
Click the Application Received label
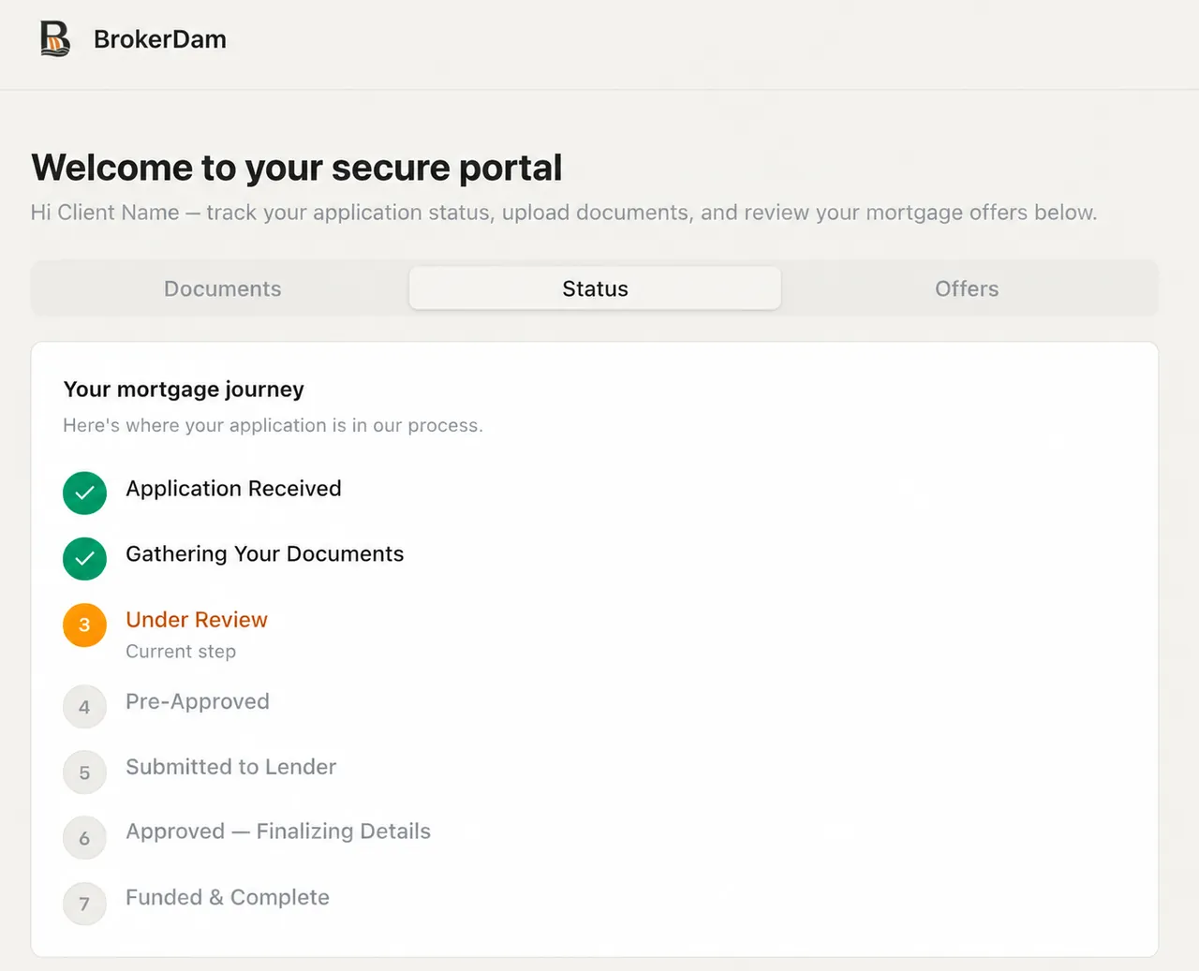pos(233,489)
